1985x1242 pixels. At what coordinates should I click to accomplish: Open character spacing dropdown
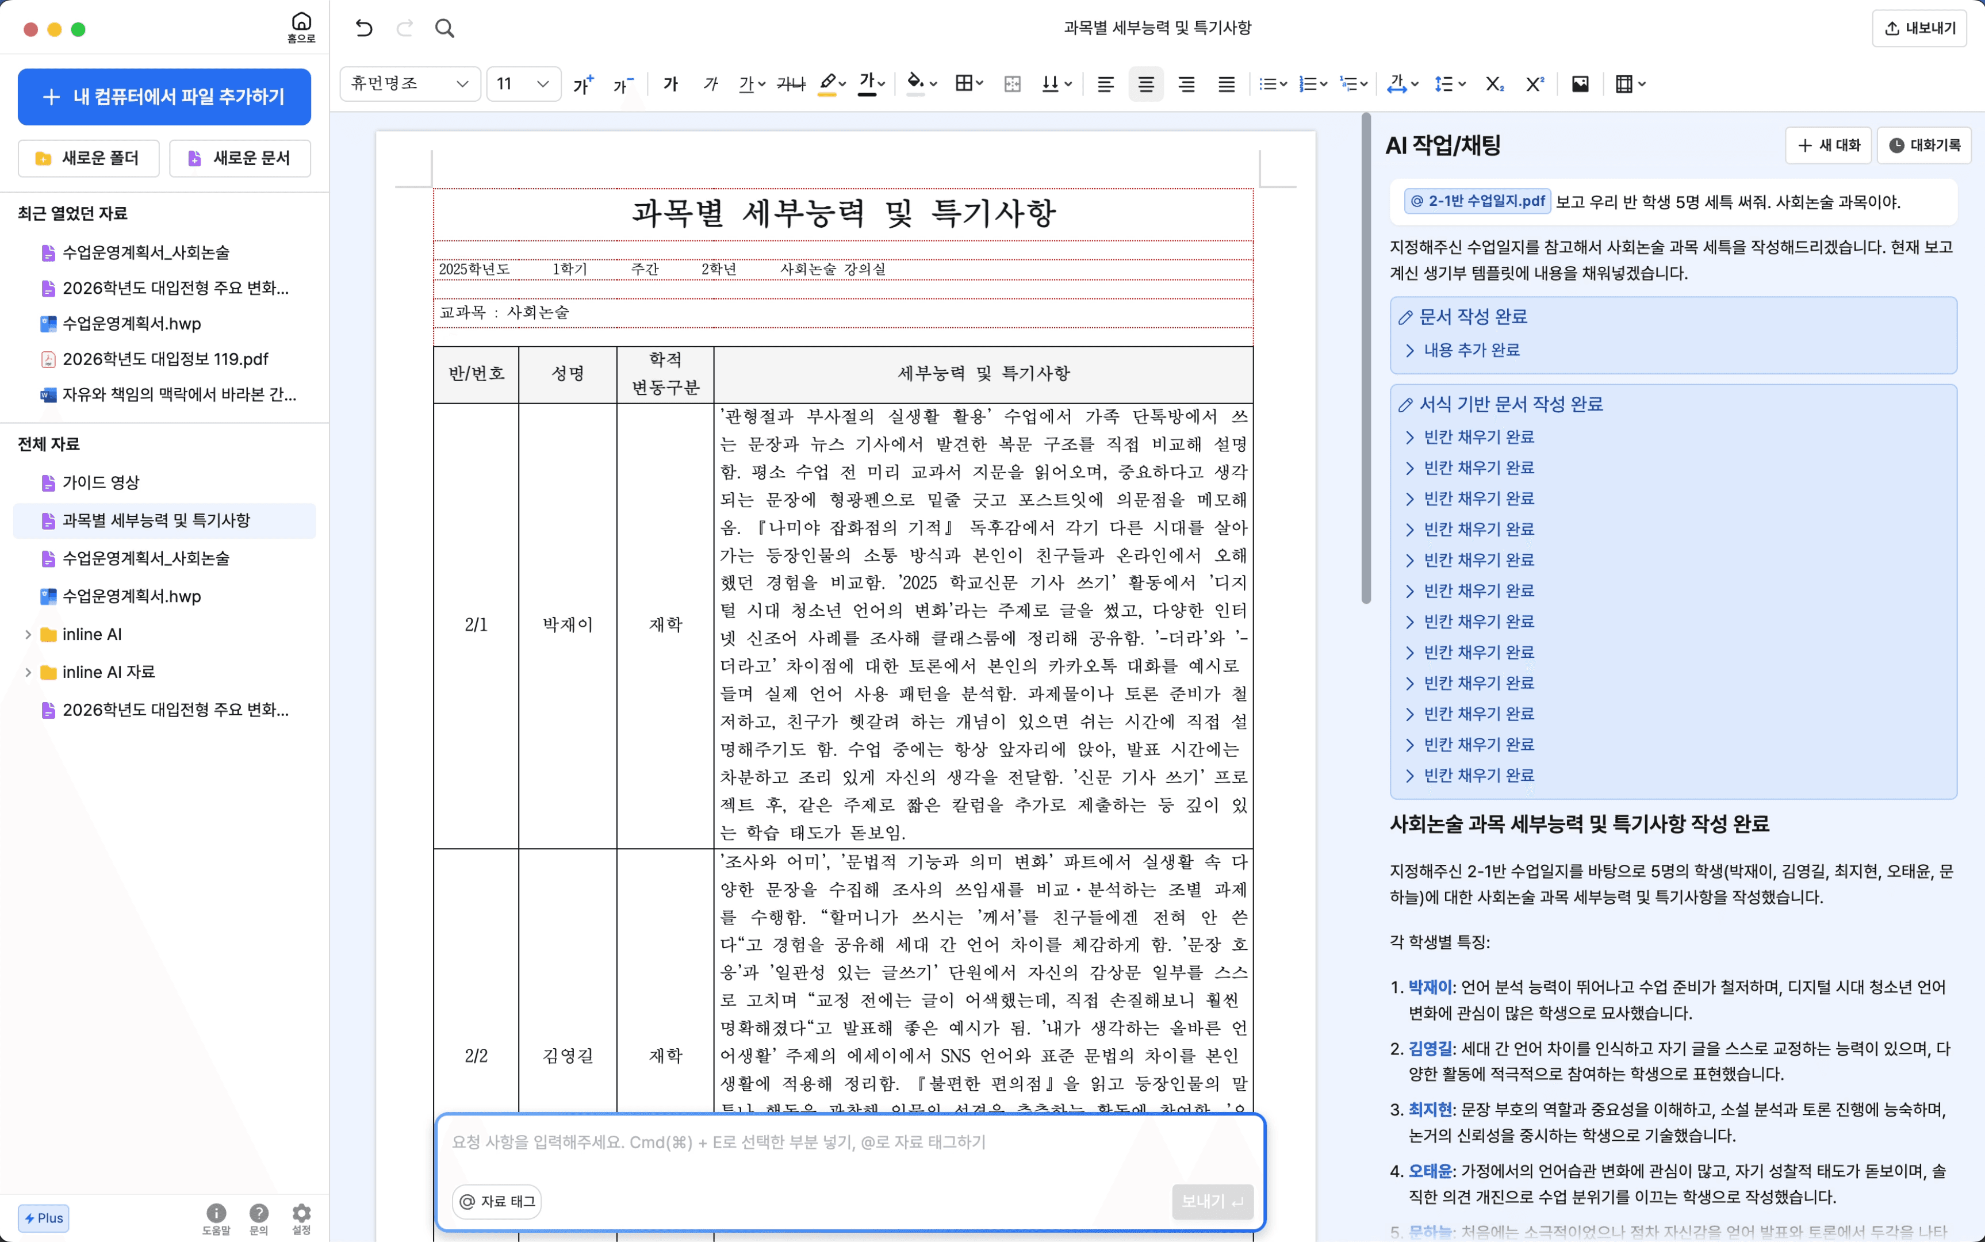[x=1402, y=84]
